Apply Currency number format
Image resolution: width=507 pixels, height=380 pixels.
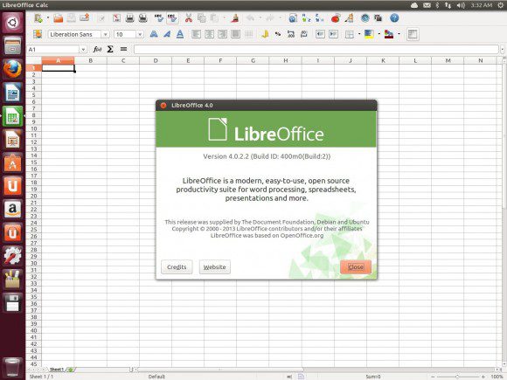[x=265, y=34]
